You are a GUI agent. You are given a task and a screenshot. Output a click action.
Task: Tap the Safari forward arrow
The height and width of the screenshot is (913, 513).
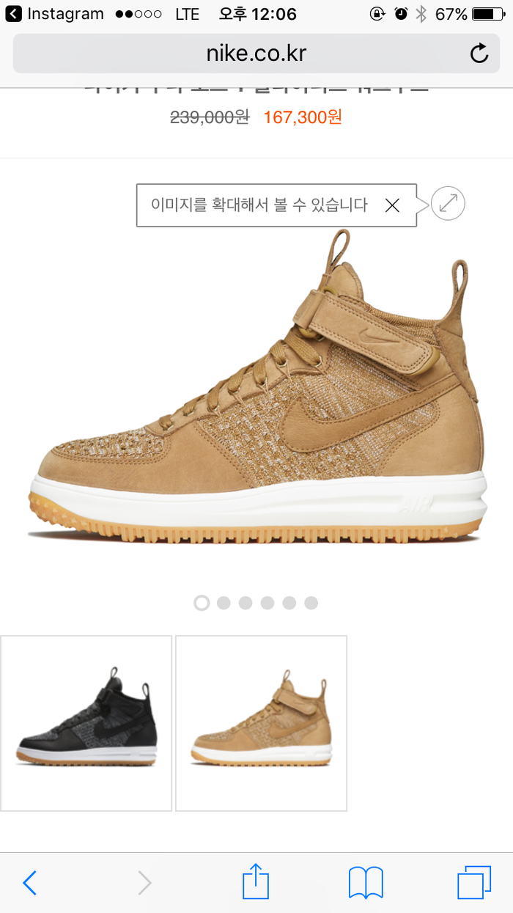[x=144, y=883]
